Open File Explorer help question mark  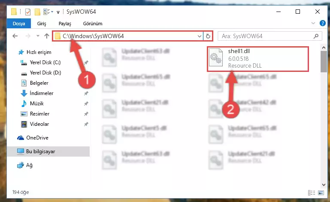(x=322, y=23)
